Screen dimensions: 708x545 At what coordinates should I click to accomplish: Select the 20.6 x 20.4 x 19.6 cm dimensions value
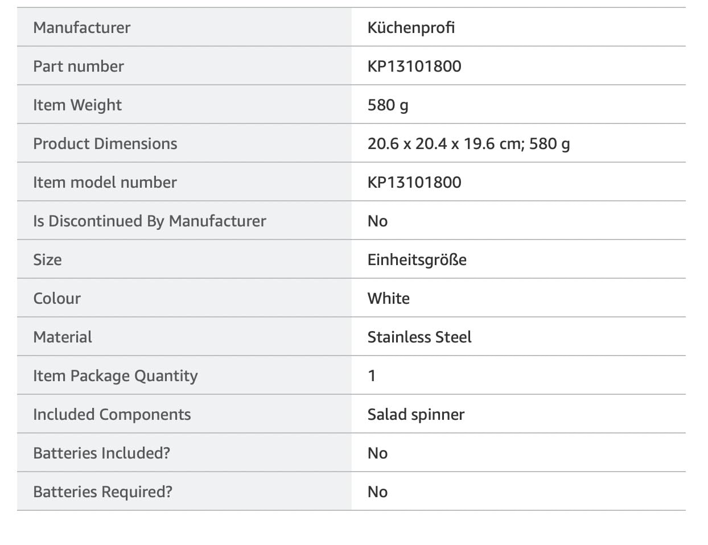point(444,143)
